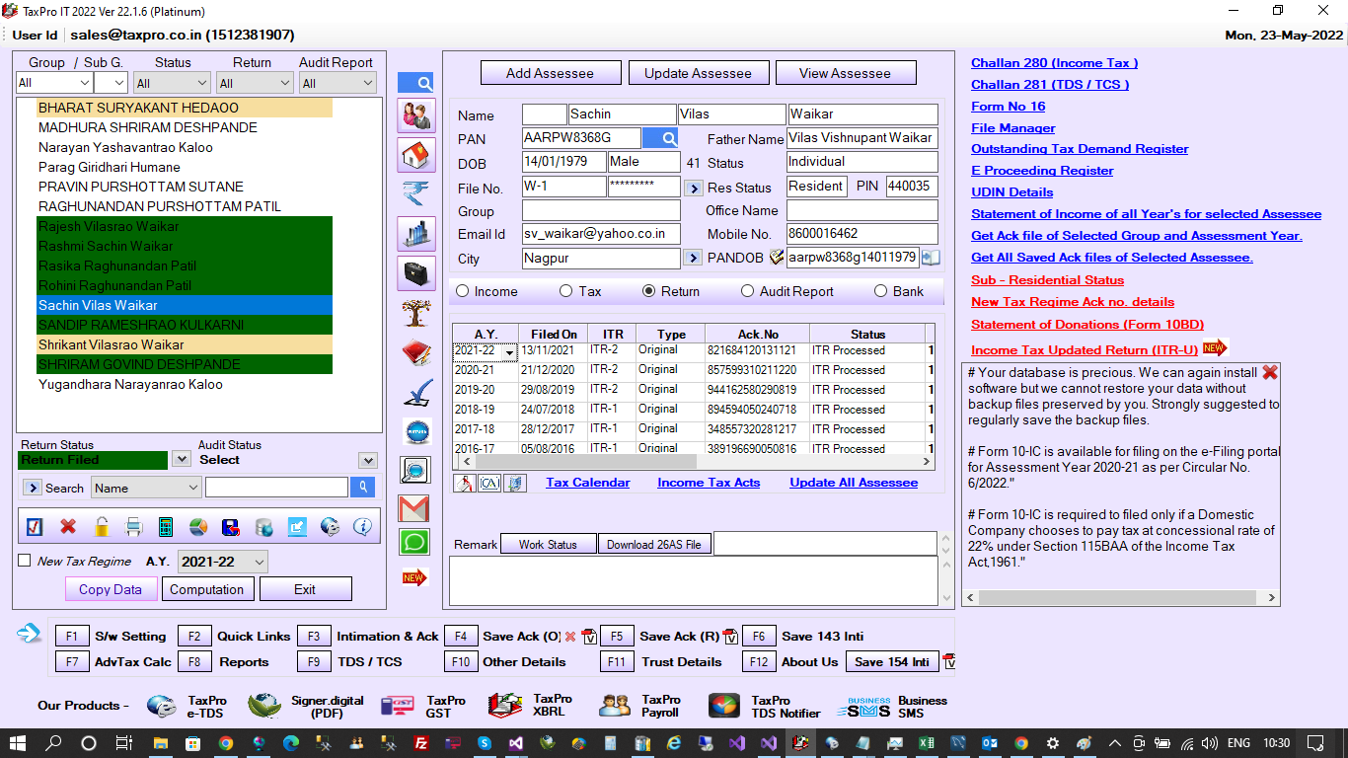Select Rashmi Sachin Waikar in assessee list
Image resolution: width=1348 pixels, height=758 pixels.
tap(185, 246)
